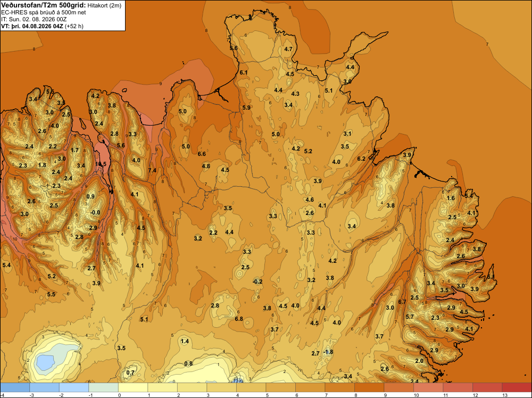The width and height of the screenshot is (532, 398).
Task: Click the legend color band between -4 and -3
Action: 15,387
